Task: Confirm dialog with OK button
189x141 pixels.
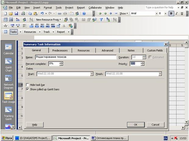Action: tap(136, 125)
